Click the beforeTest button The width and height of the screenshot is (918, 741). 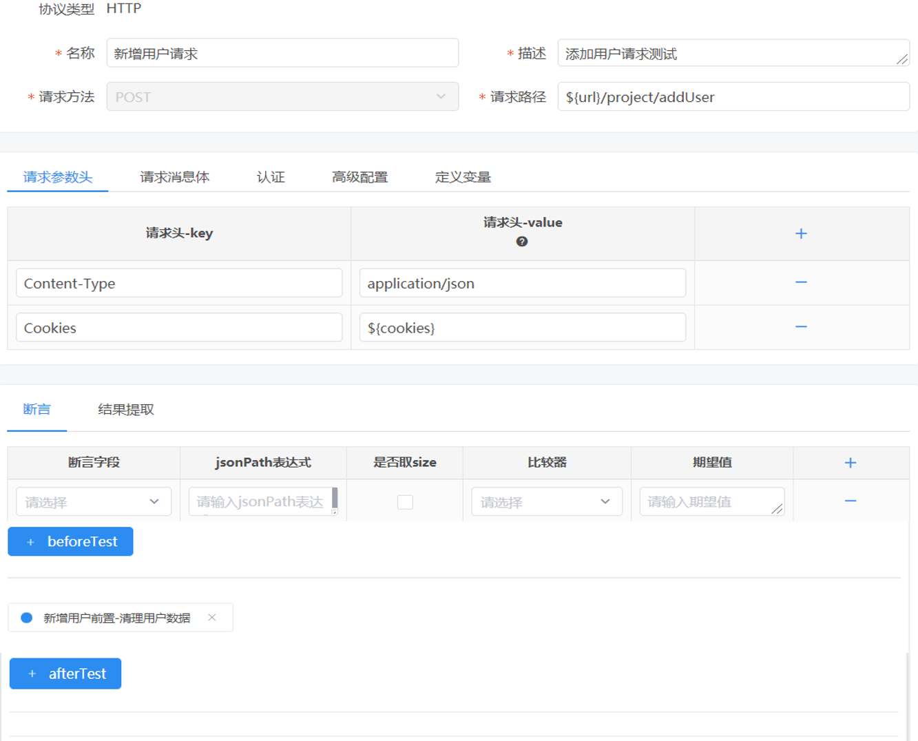coord(70,541)
